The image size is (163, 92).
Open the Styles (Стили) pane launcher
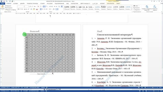point(132,12)
